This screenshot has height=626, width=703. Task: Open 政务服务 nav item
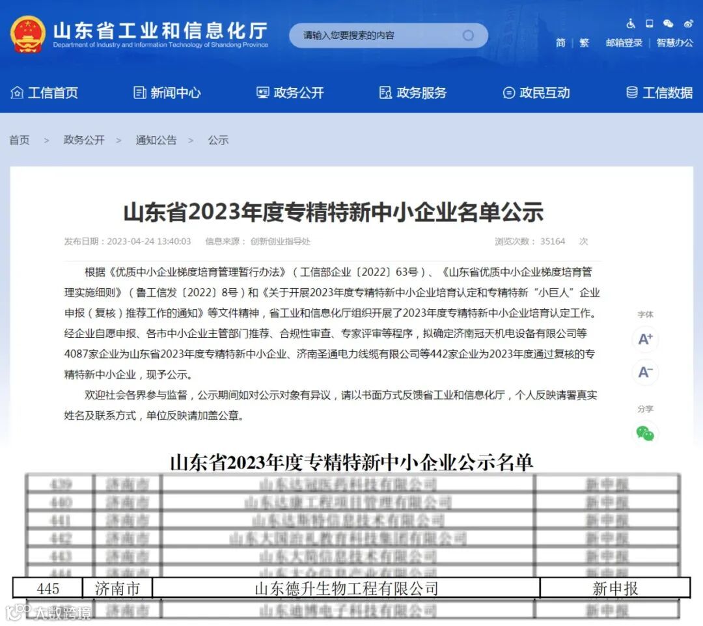pos(413,93)
